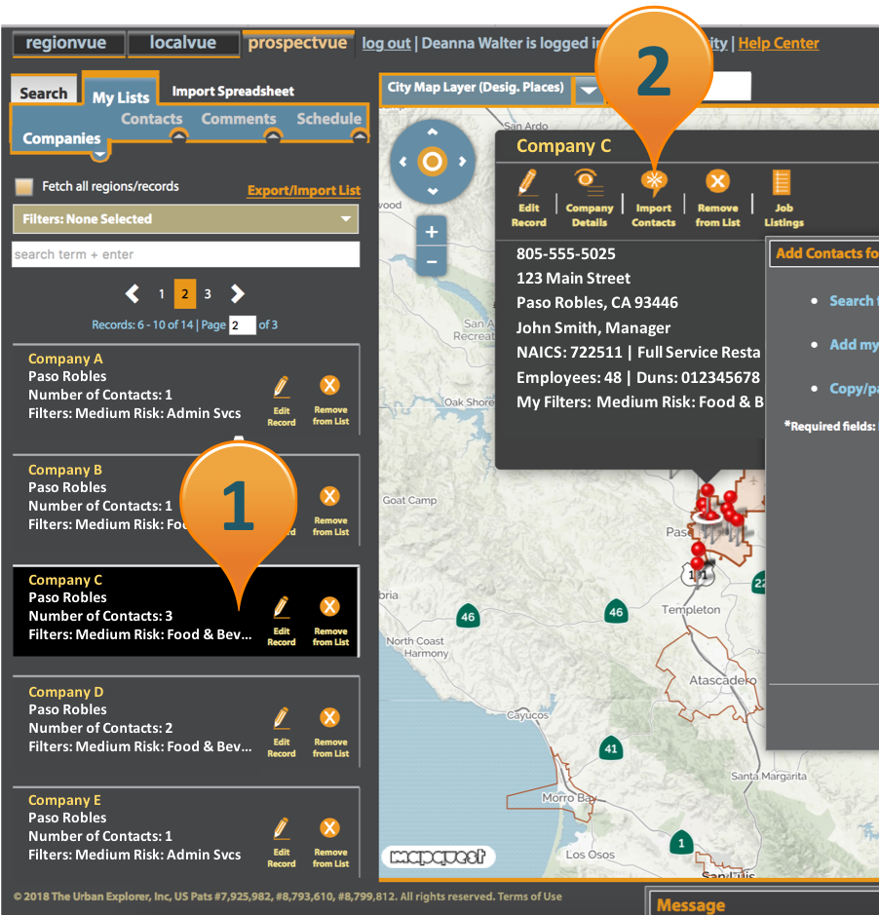879x915 pixels.
Task: Click the Page number input box
Action: tap(243, 325)
